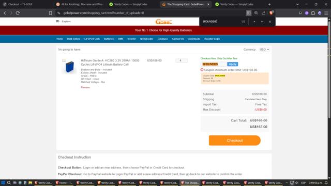
Task: Open Downloads navigation item
Action: tap(194, 39)
